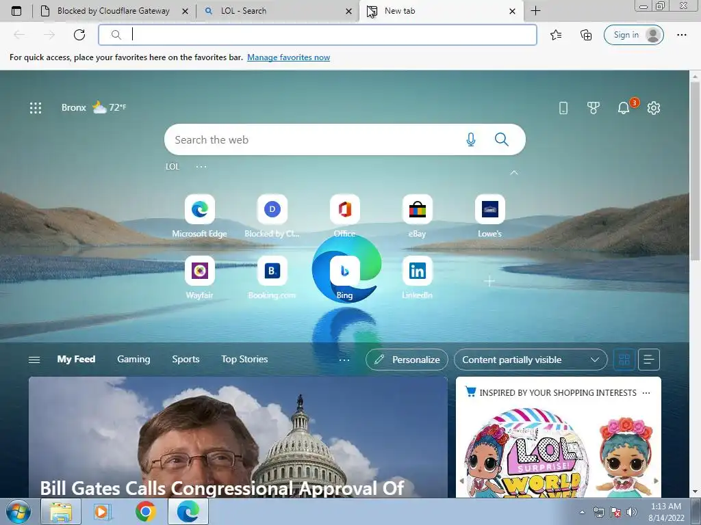Open Windows Explorer from taskbar
701x525 pixels.
(x=61, y=511)
